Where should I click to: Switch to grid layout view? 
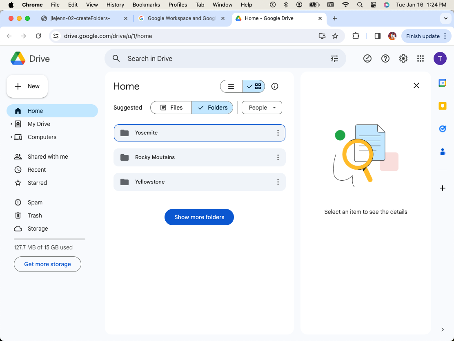(x=254, y=86)
